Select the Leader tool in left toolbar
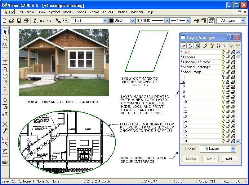Viewport: 249px width, 185px height. pyautogui.click(x=5, y=114)
